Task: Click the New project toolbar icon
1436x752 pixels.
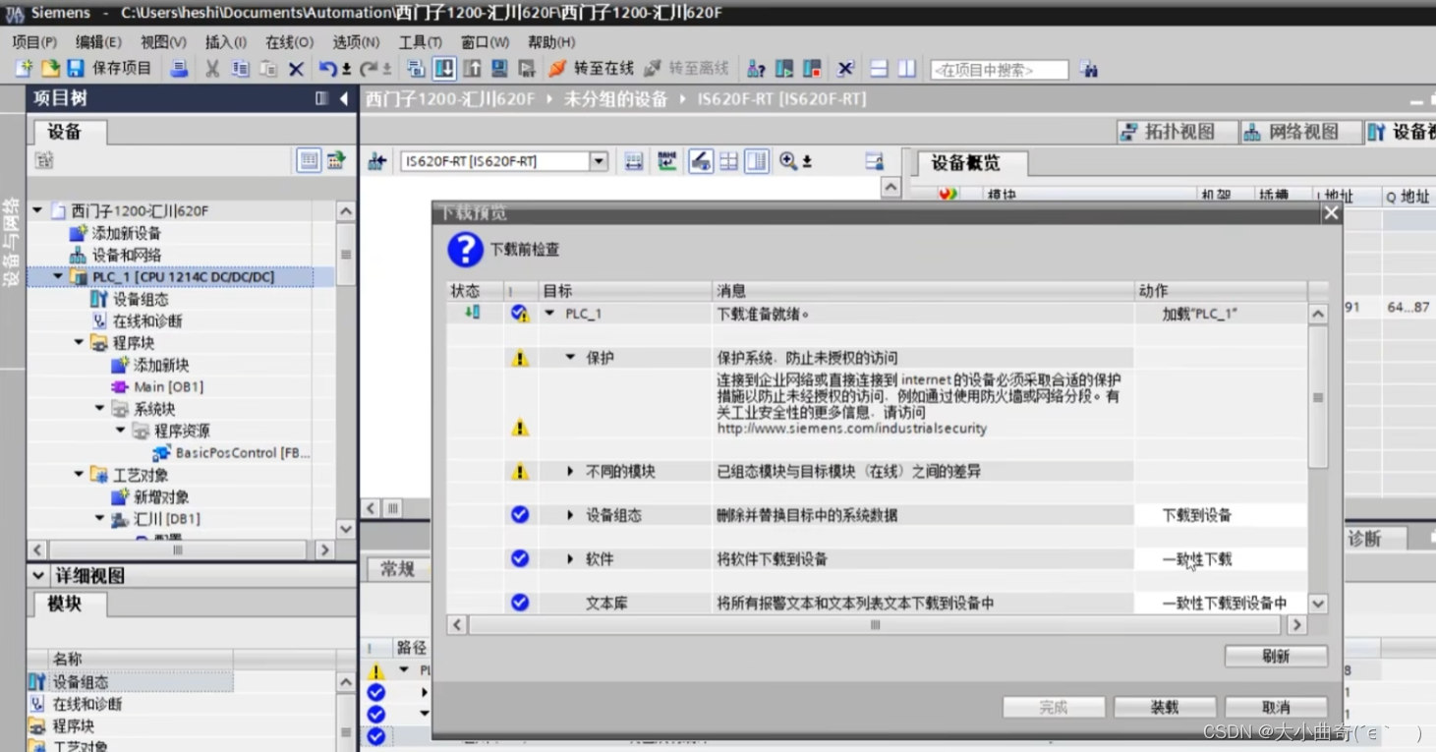Action: pos(24,69)
